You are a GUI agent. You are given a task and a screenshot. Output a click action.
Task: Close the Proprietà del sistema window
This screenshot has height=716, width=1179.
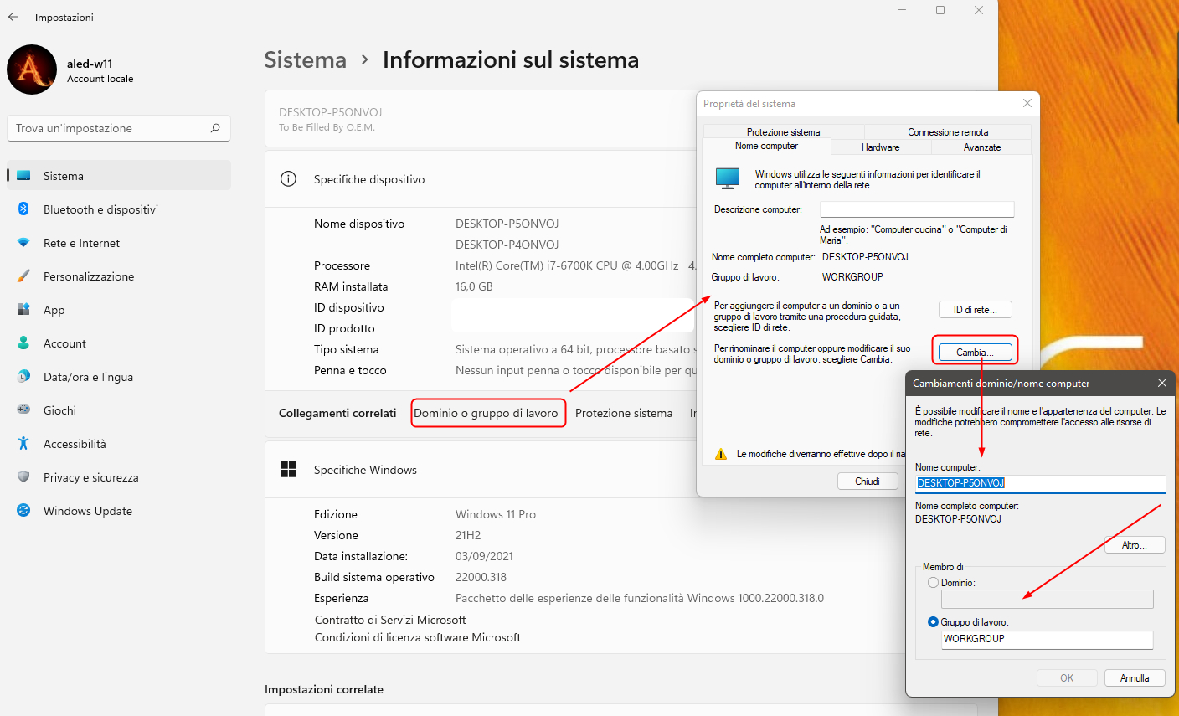tap(1027, 103)
